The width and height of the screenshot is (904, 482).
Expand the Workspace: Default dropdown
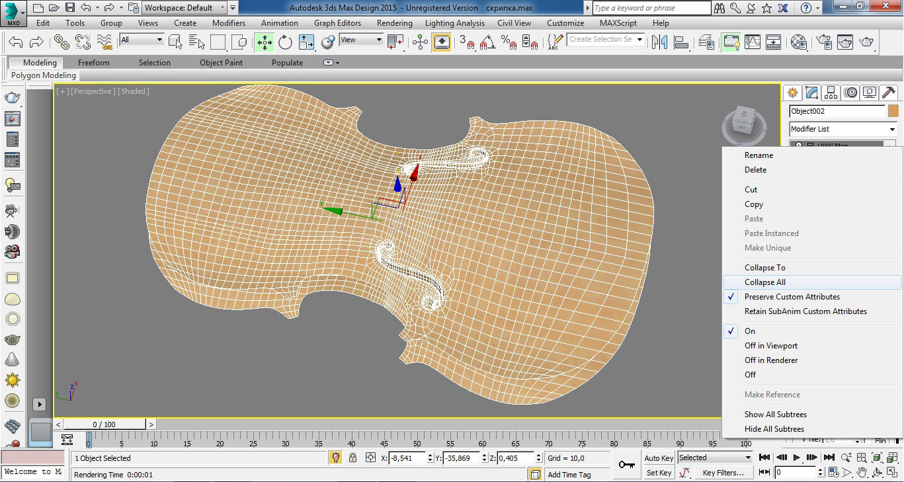(185, 8)
